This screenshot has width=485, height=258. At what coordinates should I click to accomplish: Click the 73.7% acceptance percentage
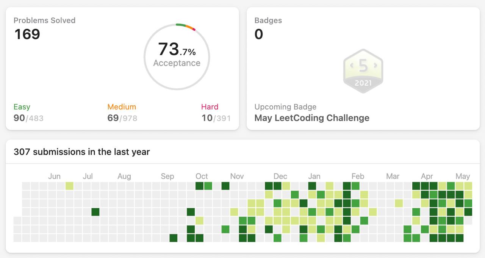[177, 49]
